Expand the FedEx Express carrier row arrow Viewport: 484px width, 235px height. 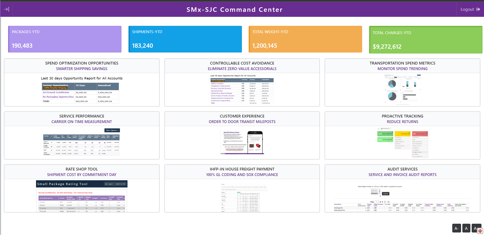[51, 143]
